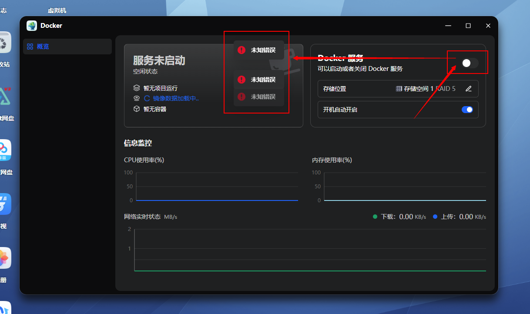Screen dimensions: 530x314
Task: Open the 镜像数据加载中.. link
Action: [176, 98]
